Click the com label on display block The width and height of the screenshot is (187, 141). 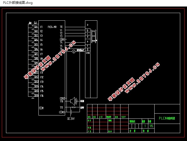[x=88, y=53]
